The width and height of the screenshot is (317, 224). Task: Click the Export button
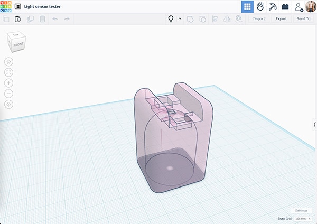[x=281, y=19]
